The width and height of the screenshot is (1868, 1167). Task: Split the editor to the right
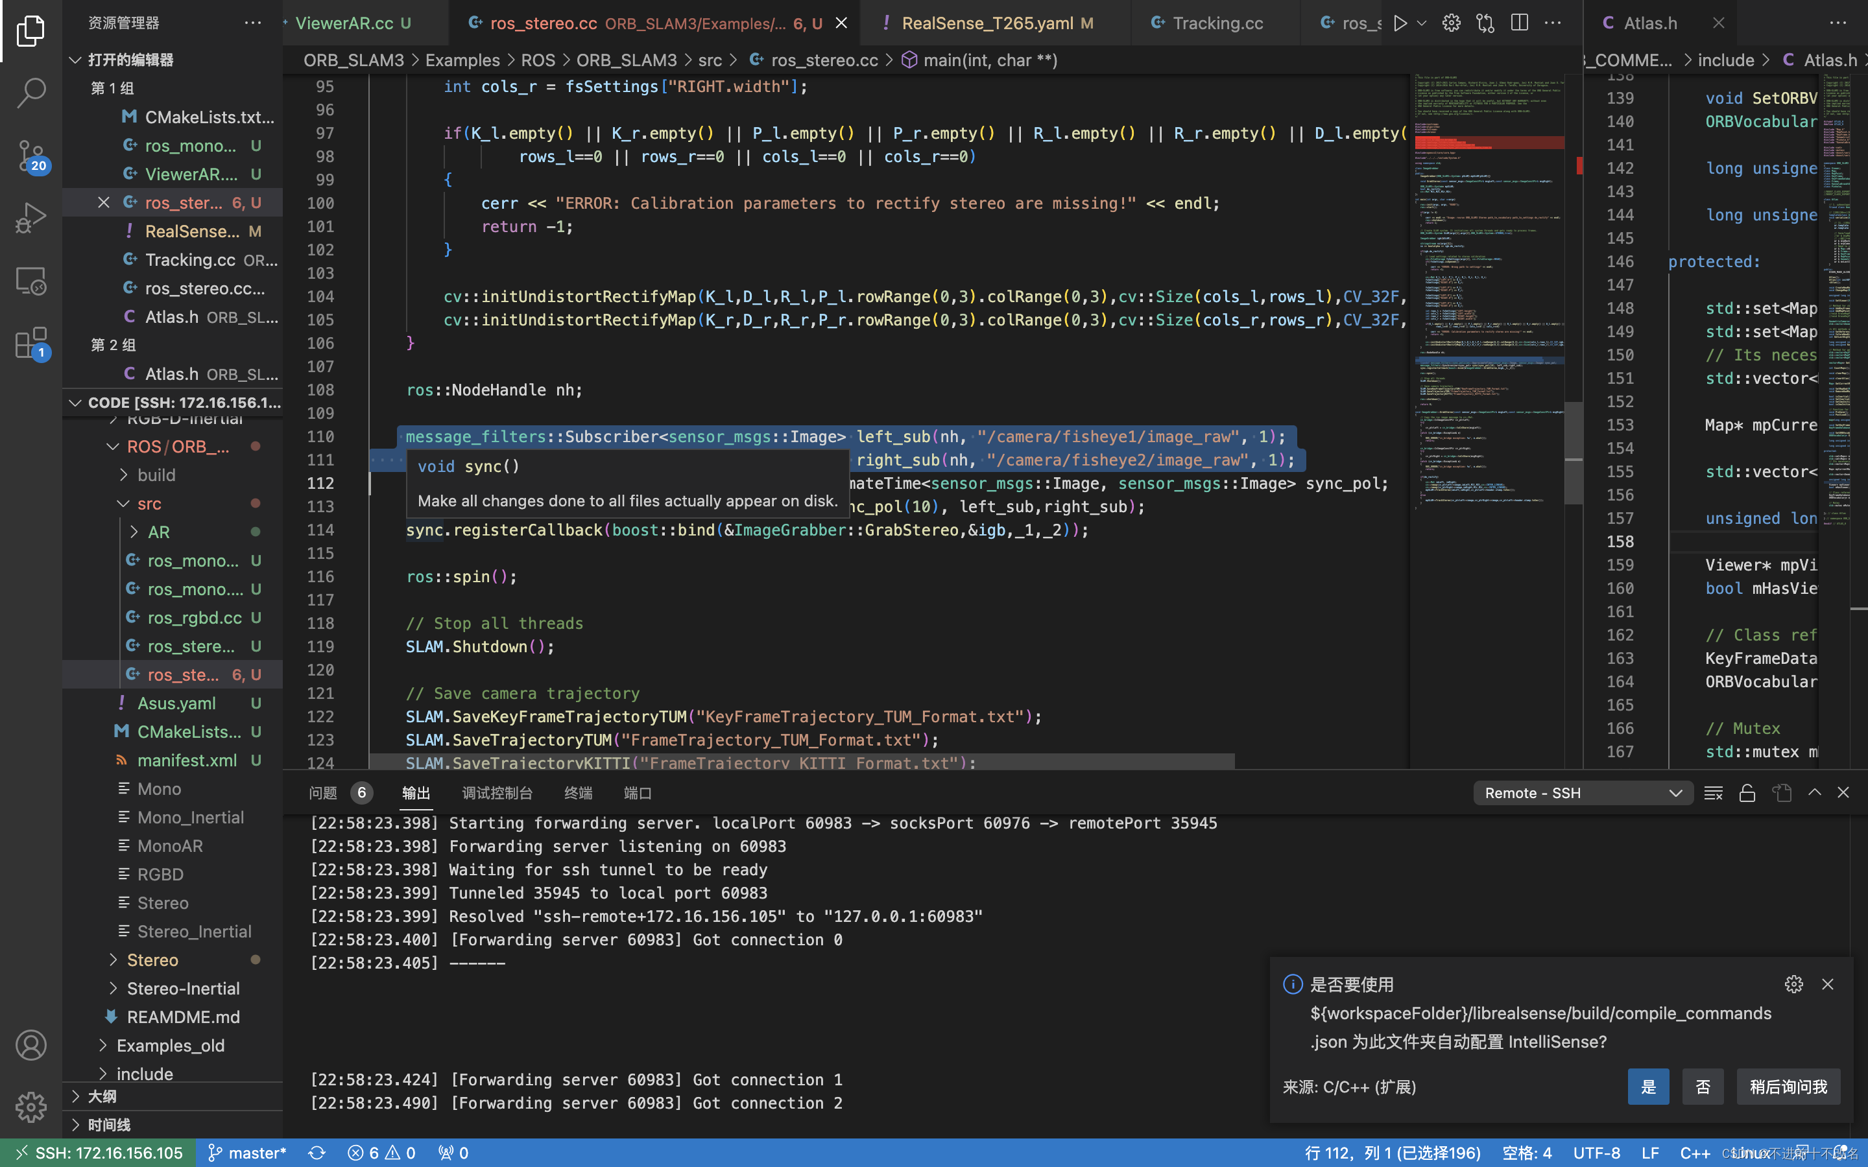tap(1519, 23)
